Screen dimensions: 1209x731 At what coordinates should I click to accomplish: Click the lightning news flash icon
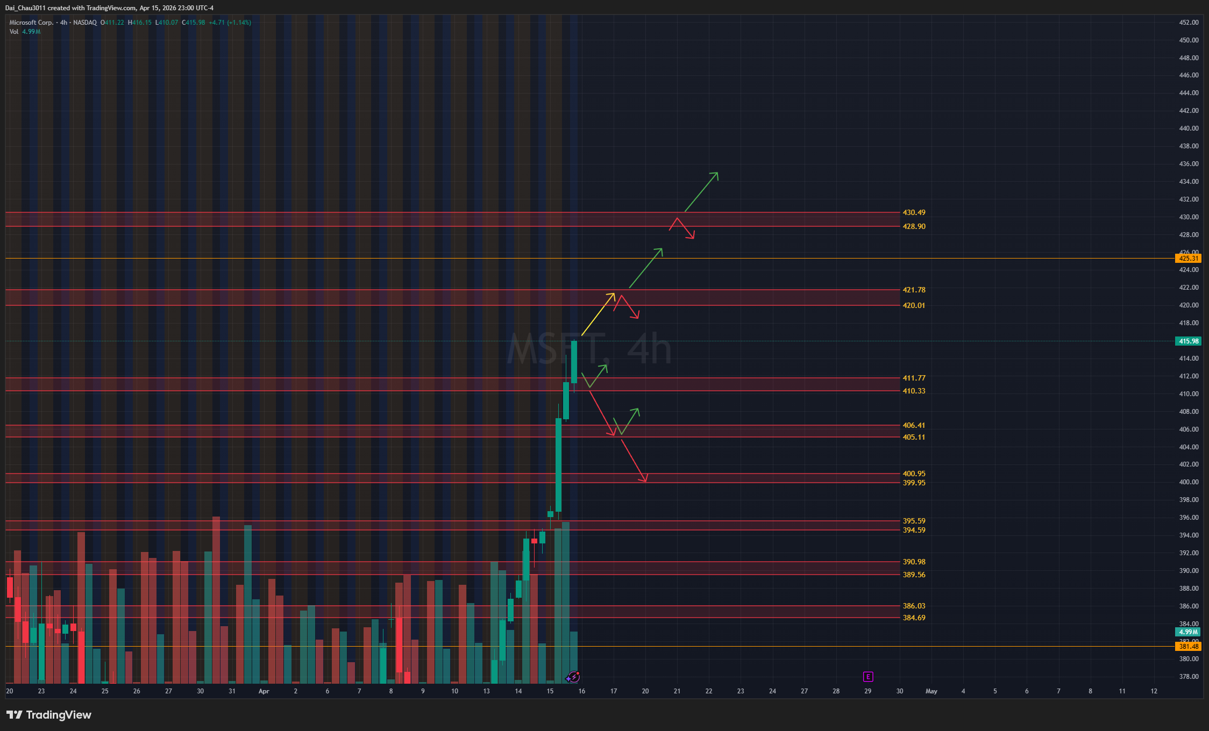[575, 677]
